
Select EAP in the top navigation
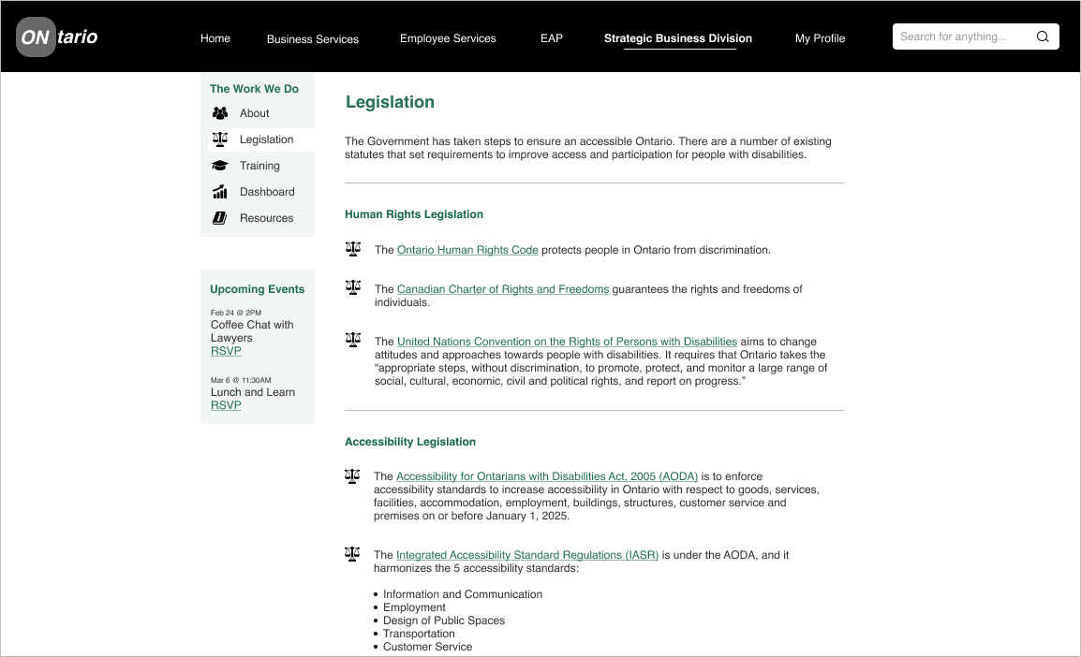coord(552,37)
